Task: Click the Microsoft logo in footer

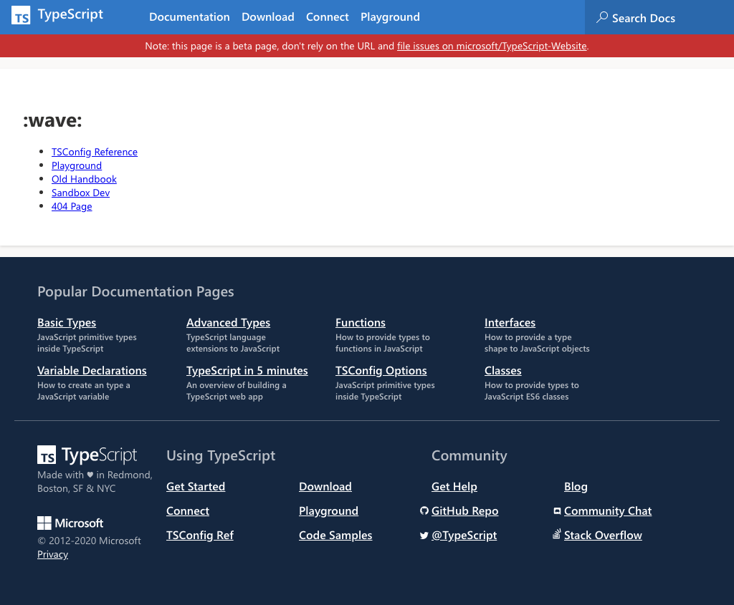Action: coord(70,523)
